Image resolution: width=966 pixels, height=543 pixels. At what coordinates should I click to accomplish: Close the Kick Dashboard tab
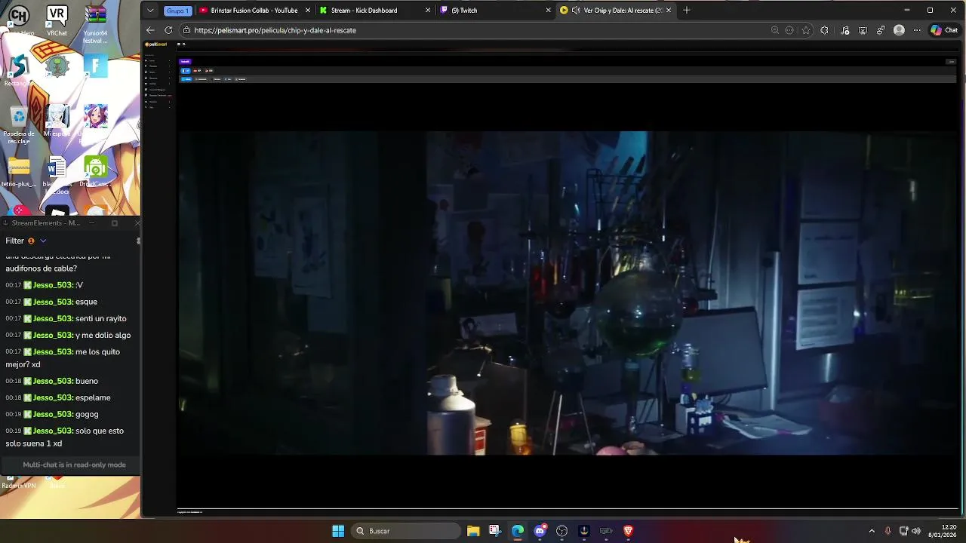428,11
